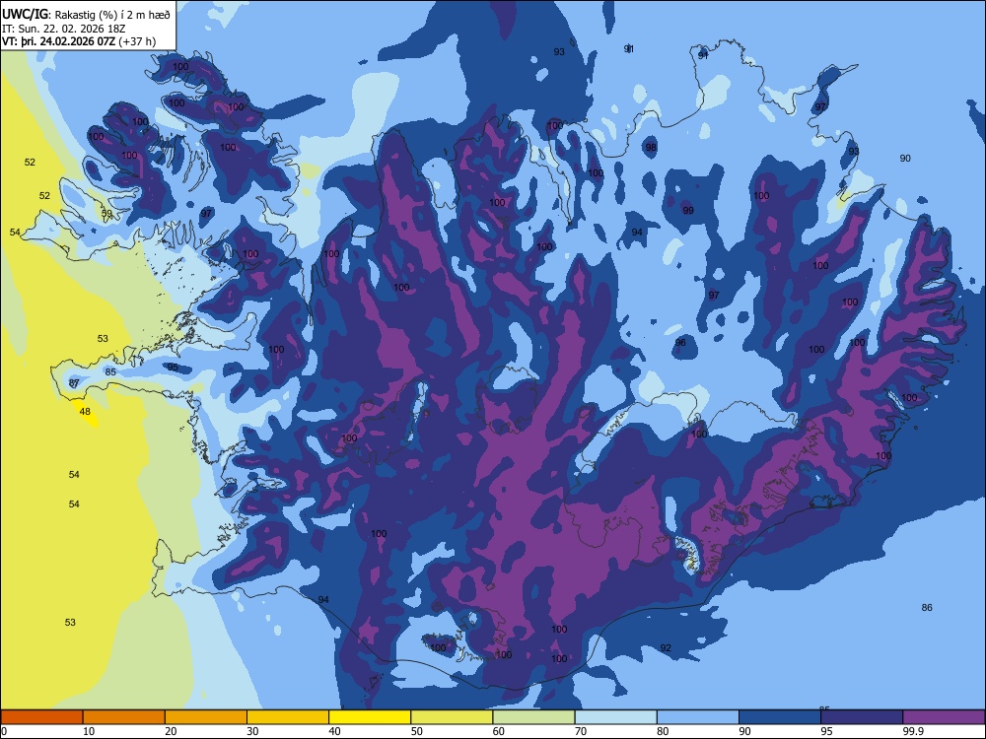Click the humidity value 96 in the highlands
Screen dimensions: 986x739
680,343
